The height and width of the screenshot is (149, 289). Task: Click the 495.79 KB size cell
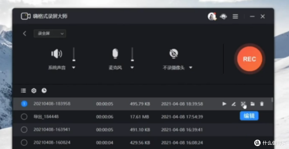(140, 104)
